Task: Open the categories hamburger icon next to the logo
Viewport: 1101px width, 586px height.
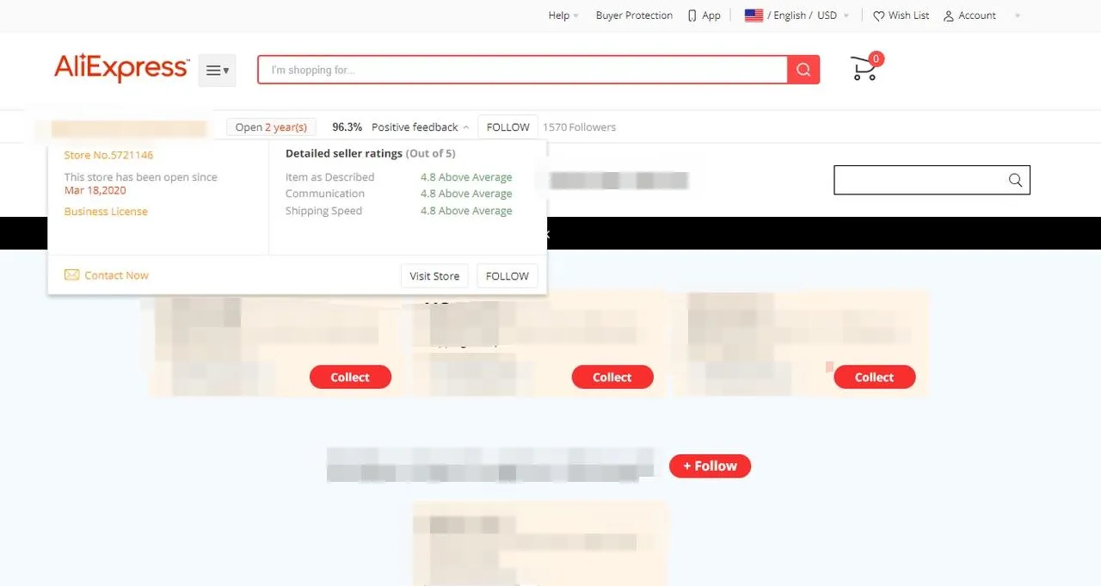Action: 217,70
